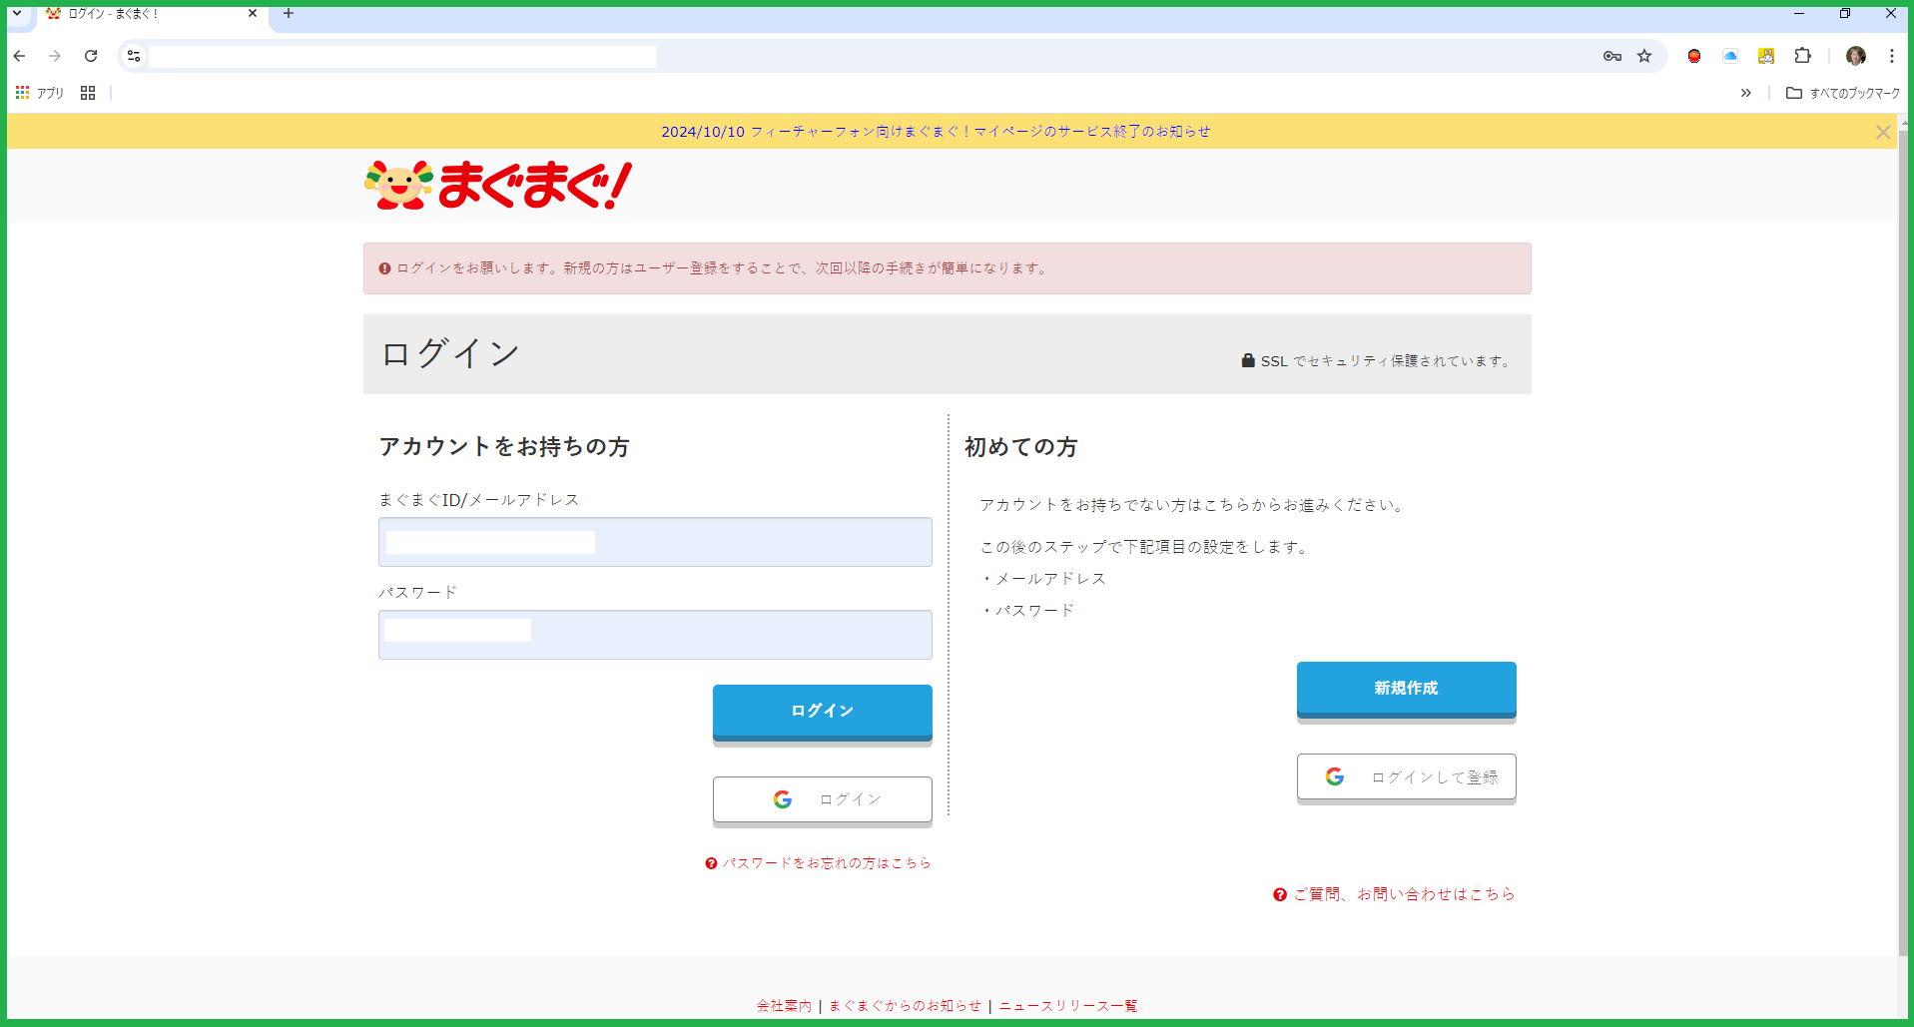Screen dimensions: 1914x1027
Task: Click the SSL security lock icon
Action: [x=1248, y=360]
